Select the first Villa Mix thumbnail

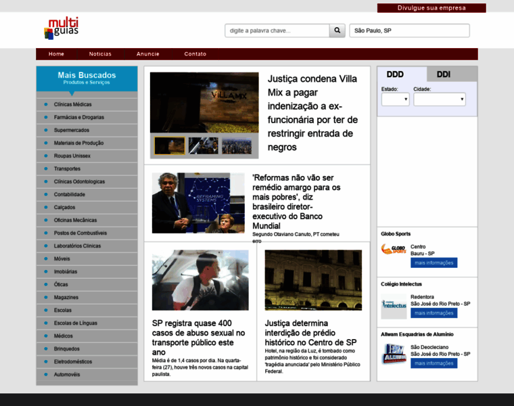click(170, 145)
